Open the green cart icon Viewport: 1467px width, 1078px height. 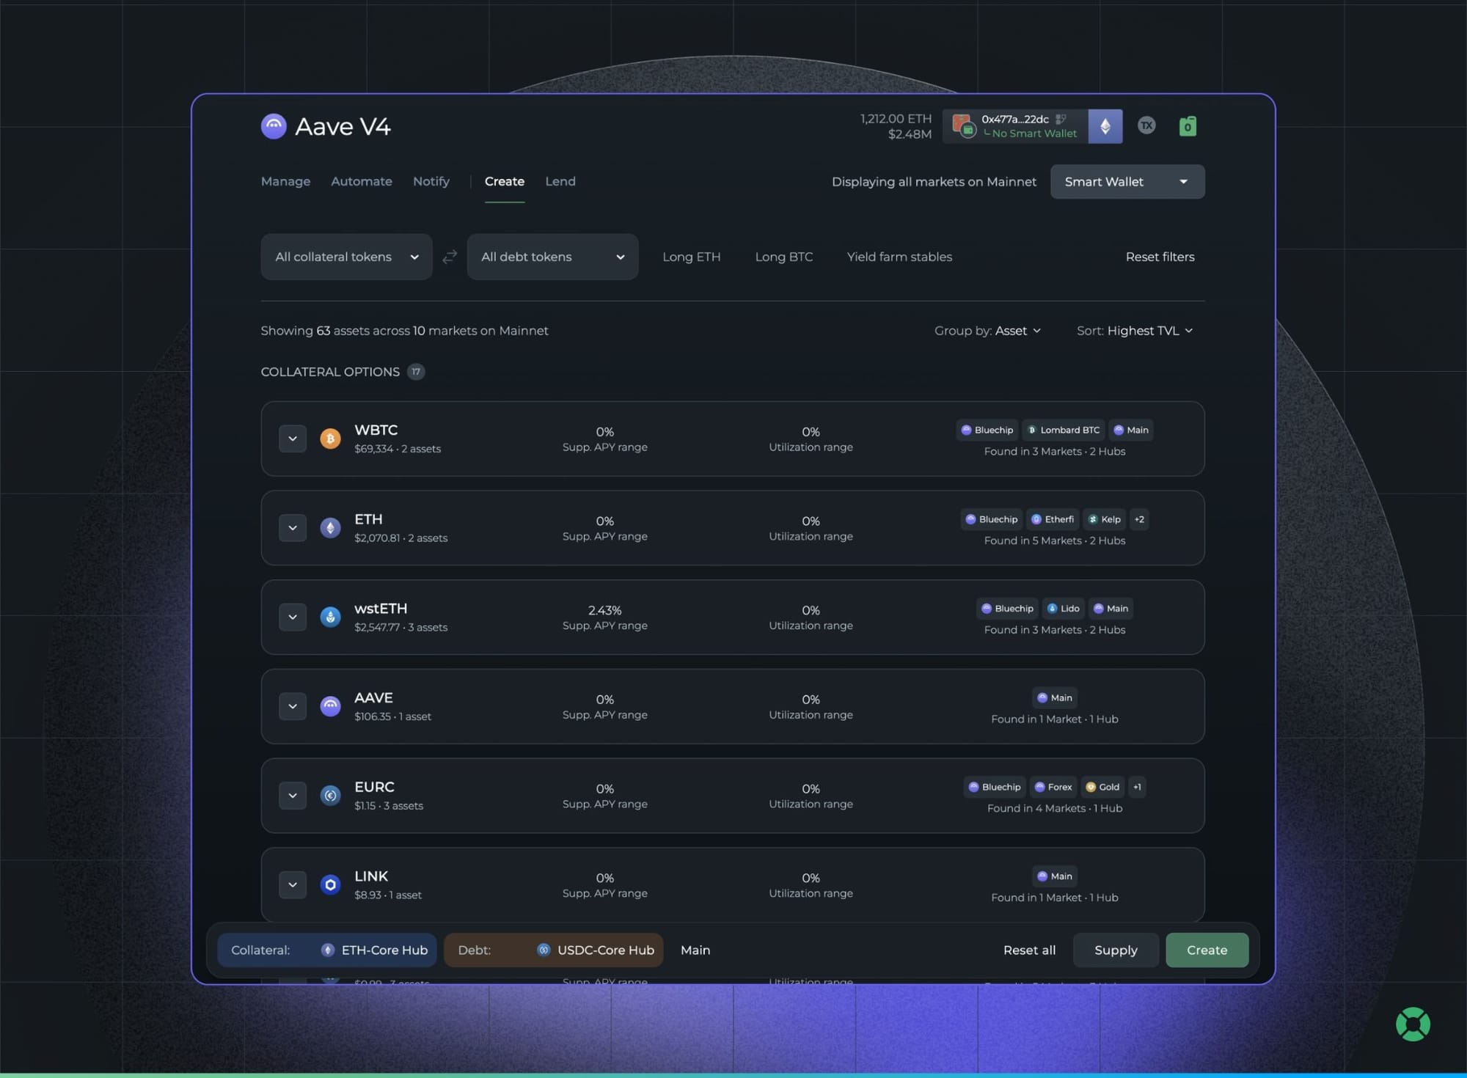tap(1188, 126)
